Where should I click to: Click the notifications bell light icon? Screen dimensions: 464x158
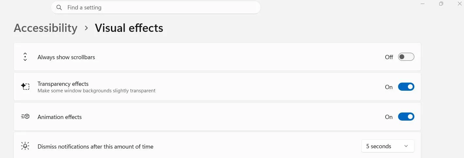point(25,146)
